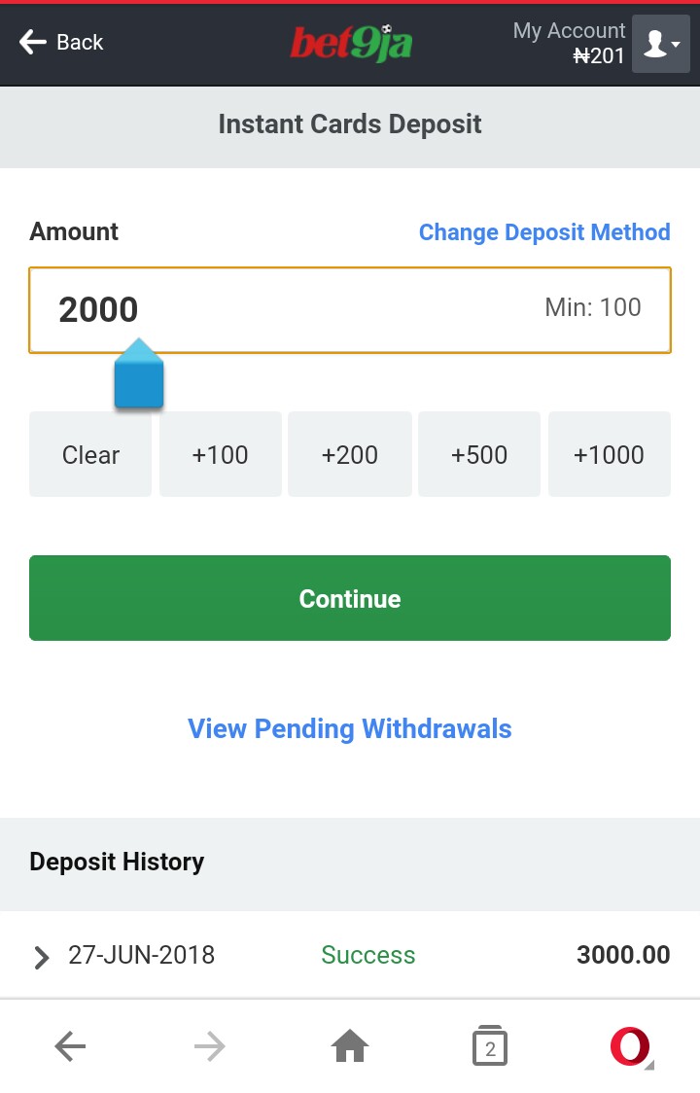Go back with browser back arrow
Viewport: 700px width, 1093px height.
(x=70, y=1046)
